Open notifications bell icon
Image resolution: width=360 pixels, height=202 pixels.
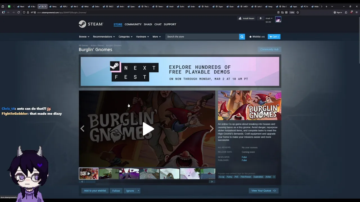point(260,19)
